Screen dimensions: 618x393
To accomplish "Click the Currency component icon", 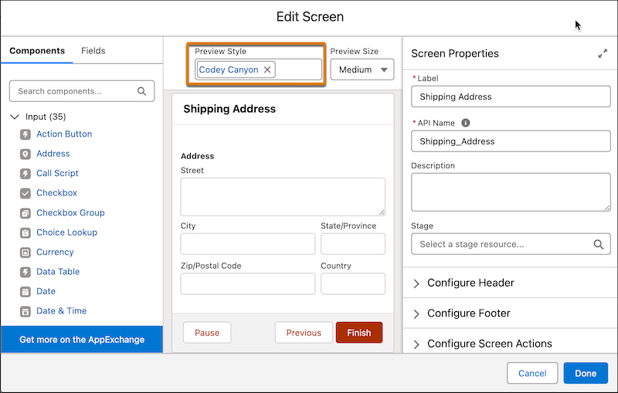I will click(x=25, y=252).
